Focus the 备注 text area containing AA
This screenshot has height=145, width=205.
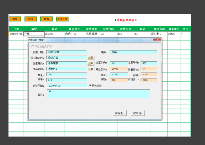(x=99, y=94)
